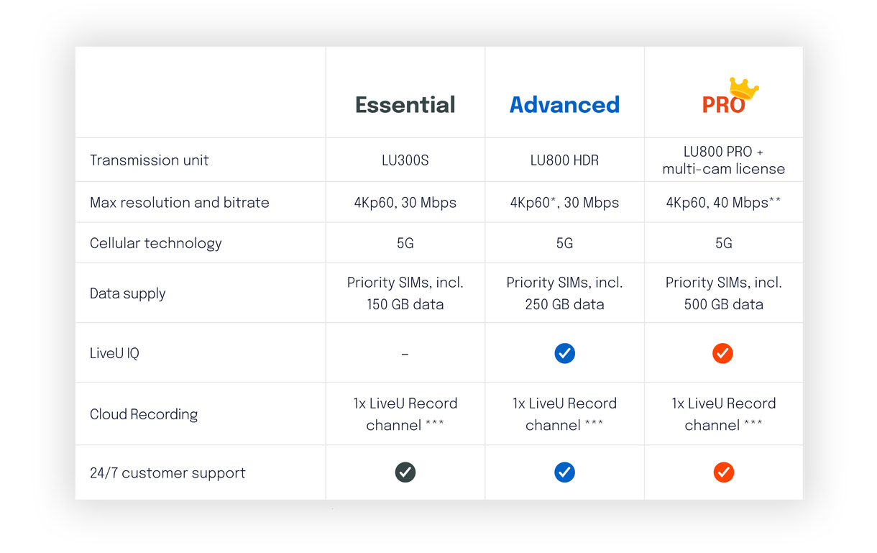Image resolution: width=877 pixels, height=553 pixels.
Task: Click the 150 GB data supply cell
Action: point(405,293)
